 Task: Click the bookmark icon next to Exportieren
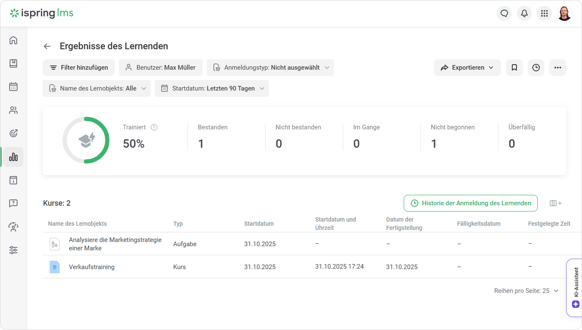coord(514,68)
